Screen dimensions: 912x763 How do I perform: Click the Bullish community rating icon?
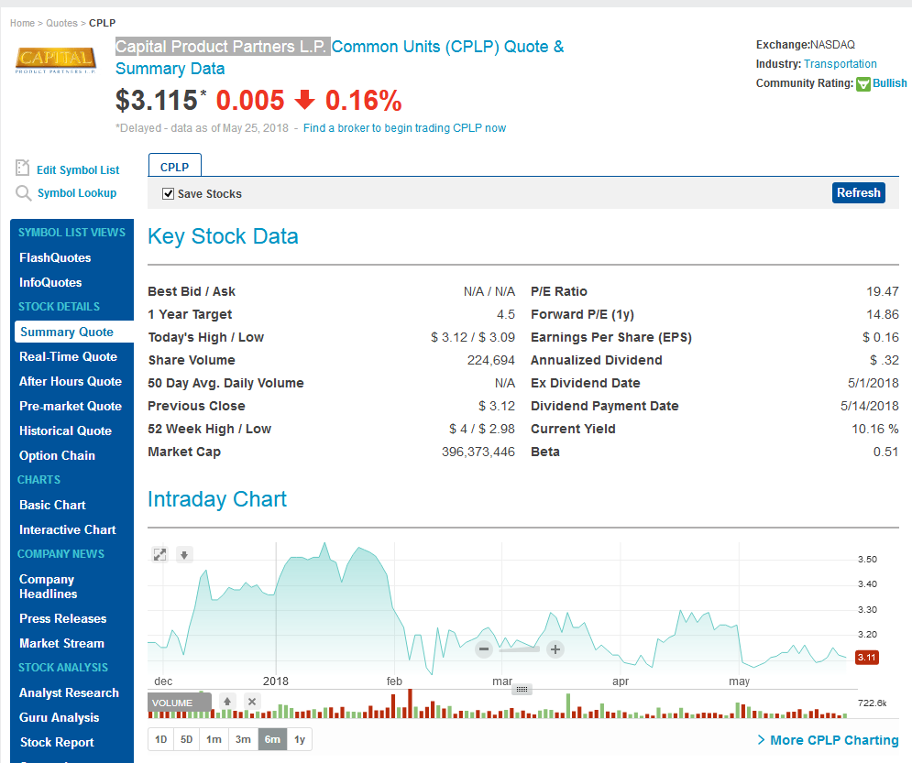coord(863,83)
